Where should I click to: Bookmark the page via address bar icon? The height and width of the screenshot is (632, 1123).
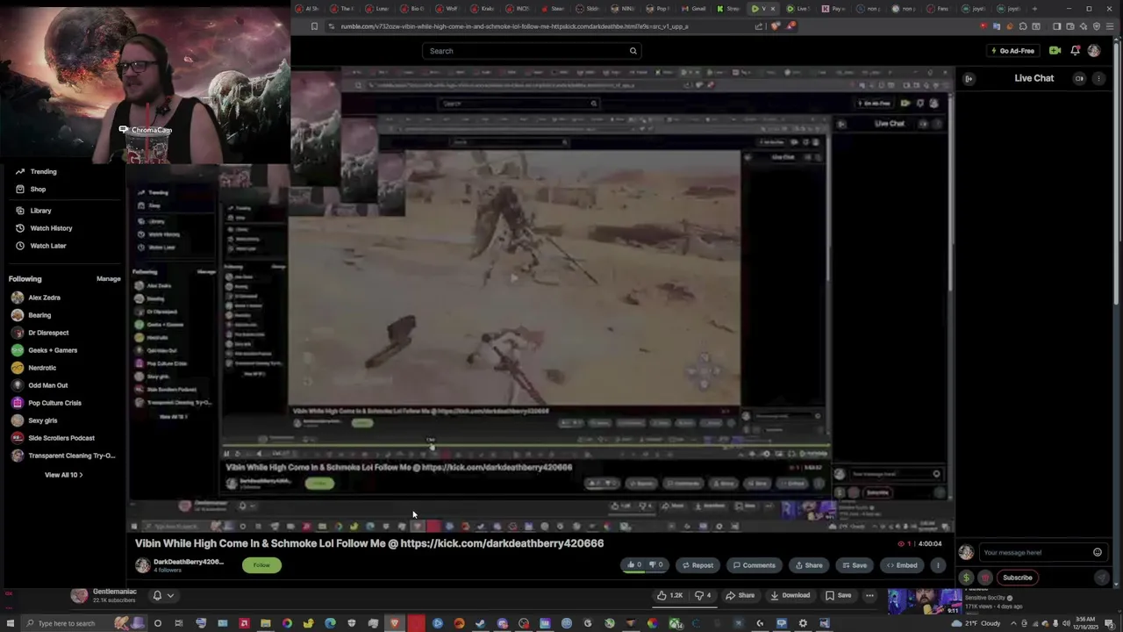[314, 26]
